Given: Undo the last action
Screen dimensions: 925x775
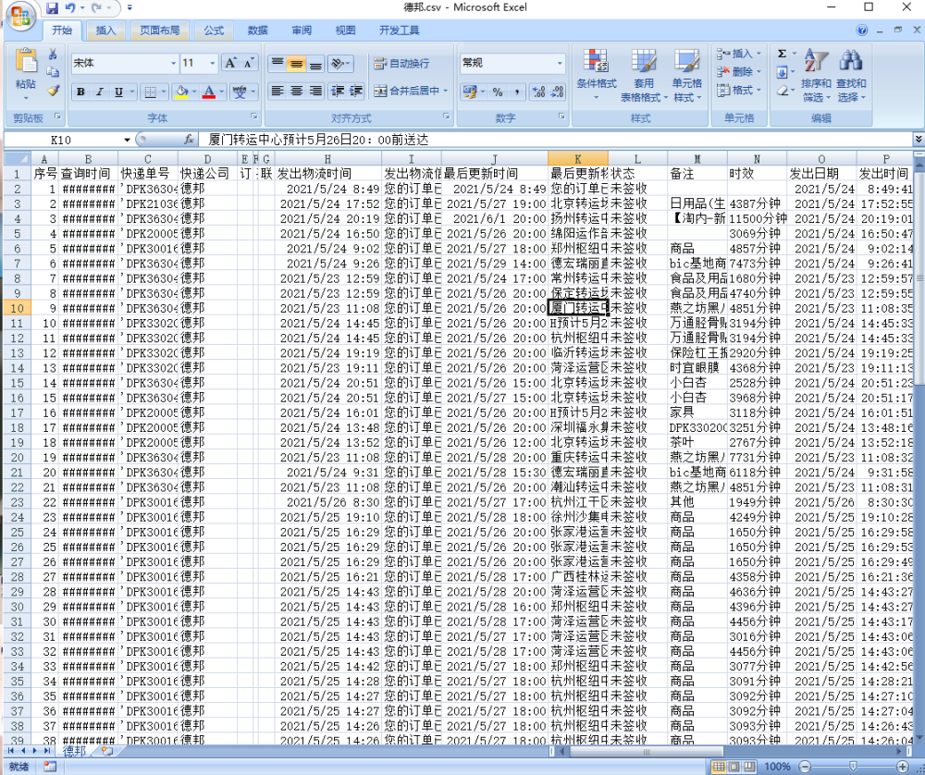Looking at the screenshot, I should (70, 8).
